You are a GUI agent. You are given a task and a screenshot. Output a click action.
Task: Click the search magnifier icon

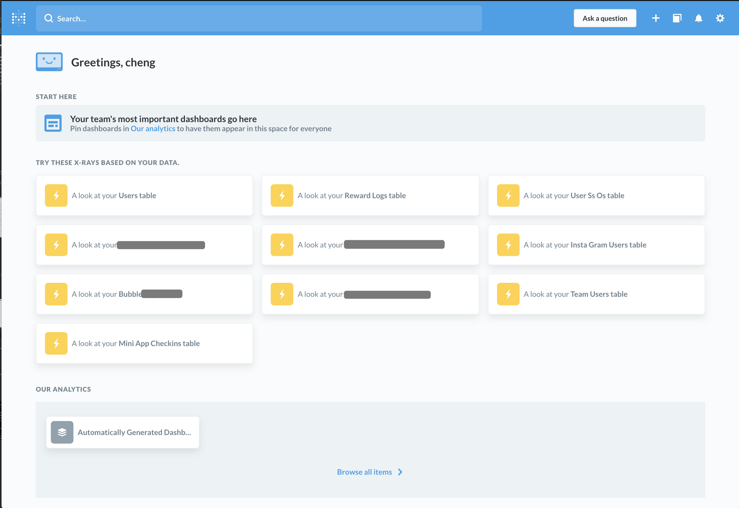pos(48,18)
